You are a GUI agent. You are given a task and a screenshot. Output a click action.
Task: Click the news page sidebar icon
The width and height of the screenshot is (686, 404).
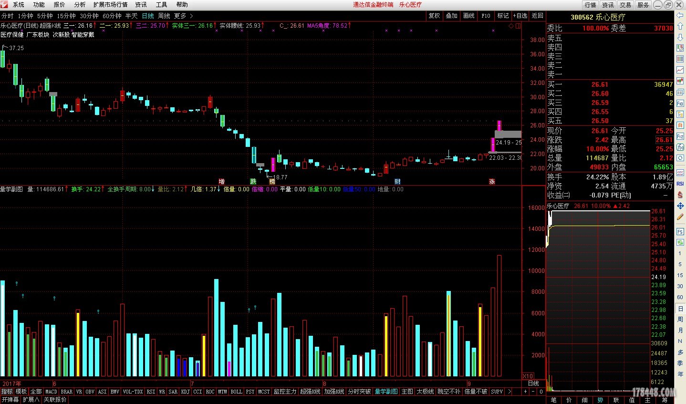[680, 92]
